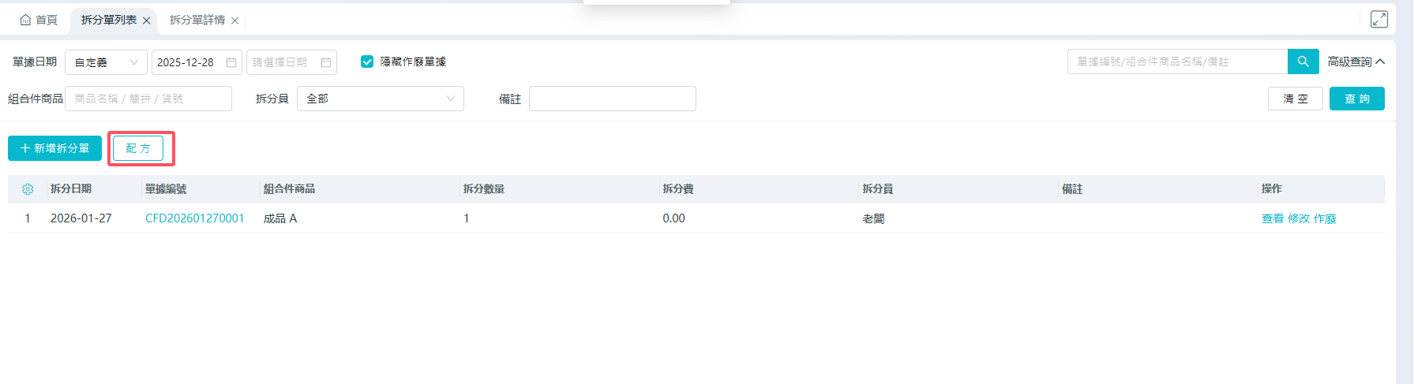This screenshot has height=384, width=1414.
Task: Click the 新增拆分單 button
Action: pyautogui.click(x=54, y=148)
